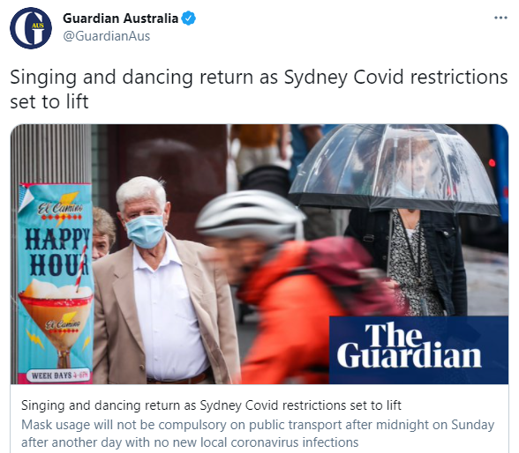519x453 pixels.
Task: Open the @GuardianAus handle link
Action: (106, 36)
